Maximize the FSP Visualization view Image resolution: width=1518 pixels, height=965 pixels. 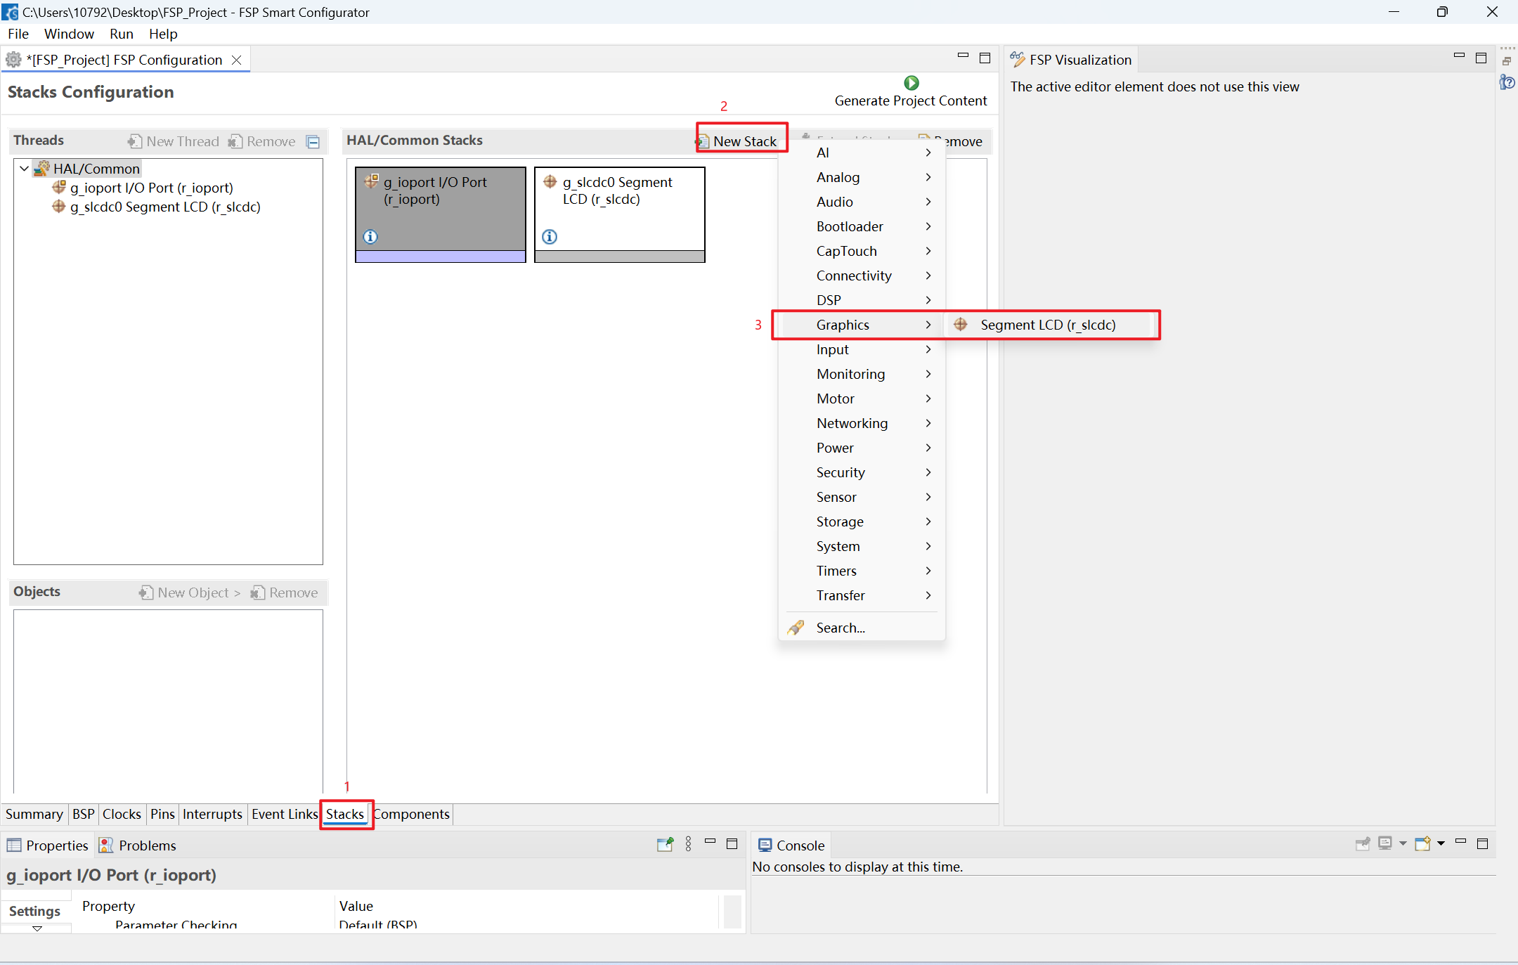[1481, 58]
